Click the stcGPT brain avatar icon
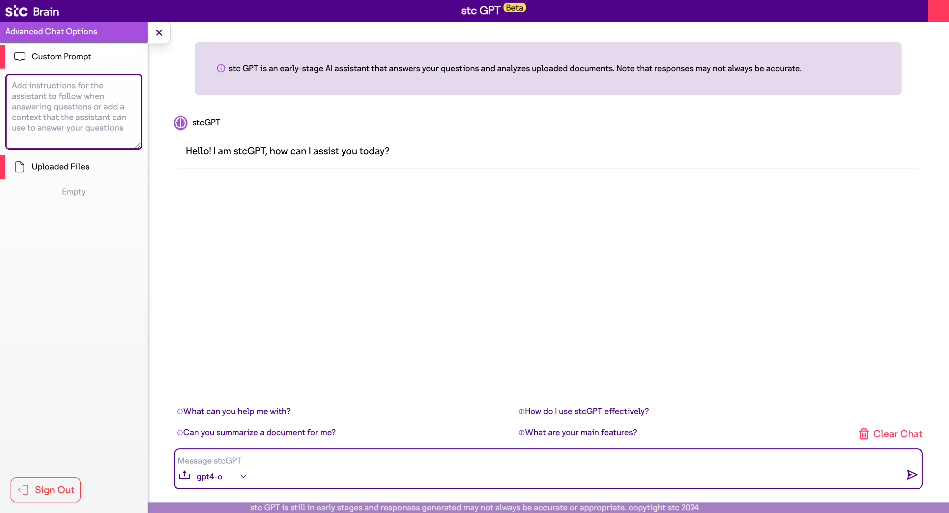The image size is (949, 513). click(x=180, y=123)
